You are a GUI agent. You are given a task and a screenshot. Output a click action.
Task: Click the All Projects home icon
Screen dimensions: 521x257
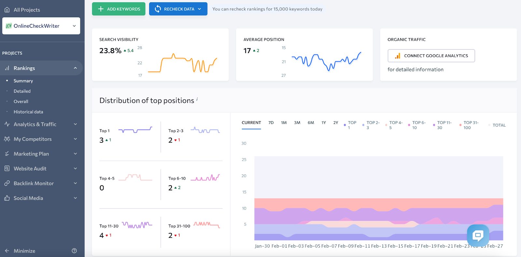coord(7,10)
